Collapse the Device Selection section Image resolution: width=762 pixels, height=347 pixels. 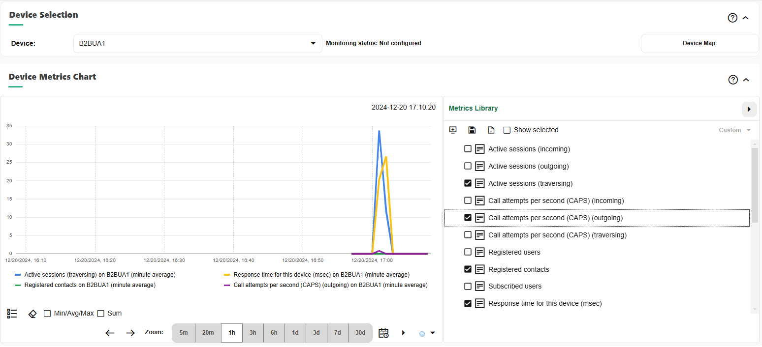pyautogui.click(x=747, y=18)
